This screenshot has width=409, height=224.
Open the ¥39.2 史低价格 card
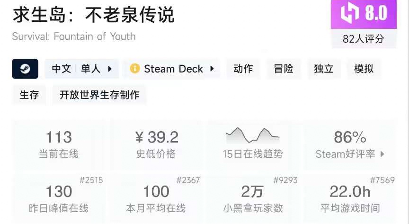click(x=156, y=145)
